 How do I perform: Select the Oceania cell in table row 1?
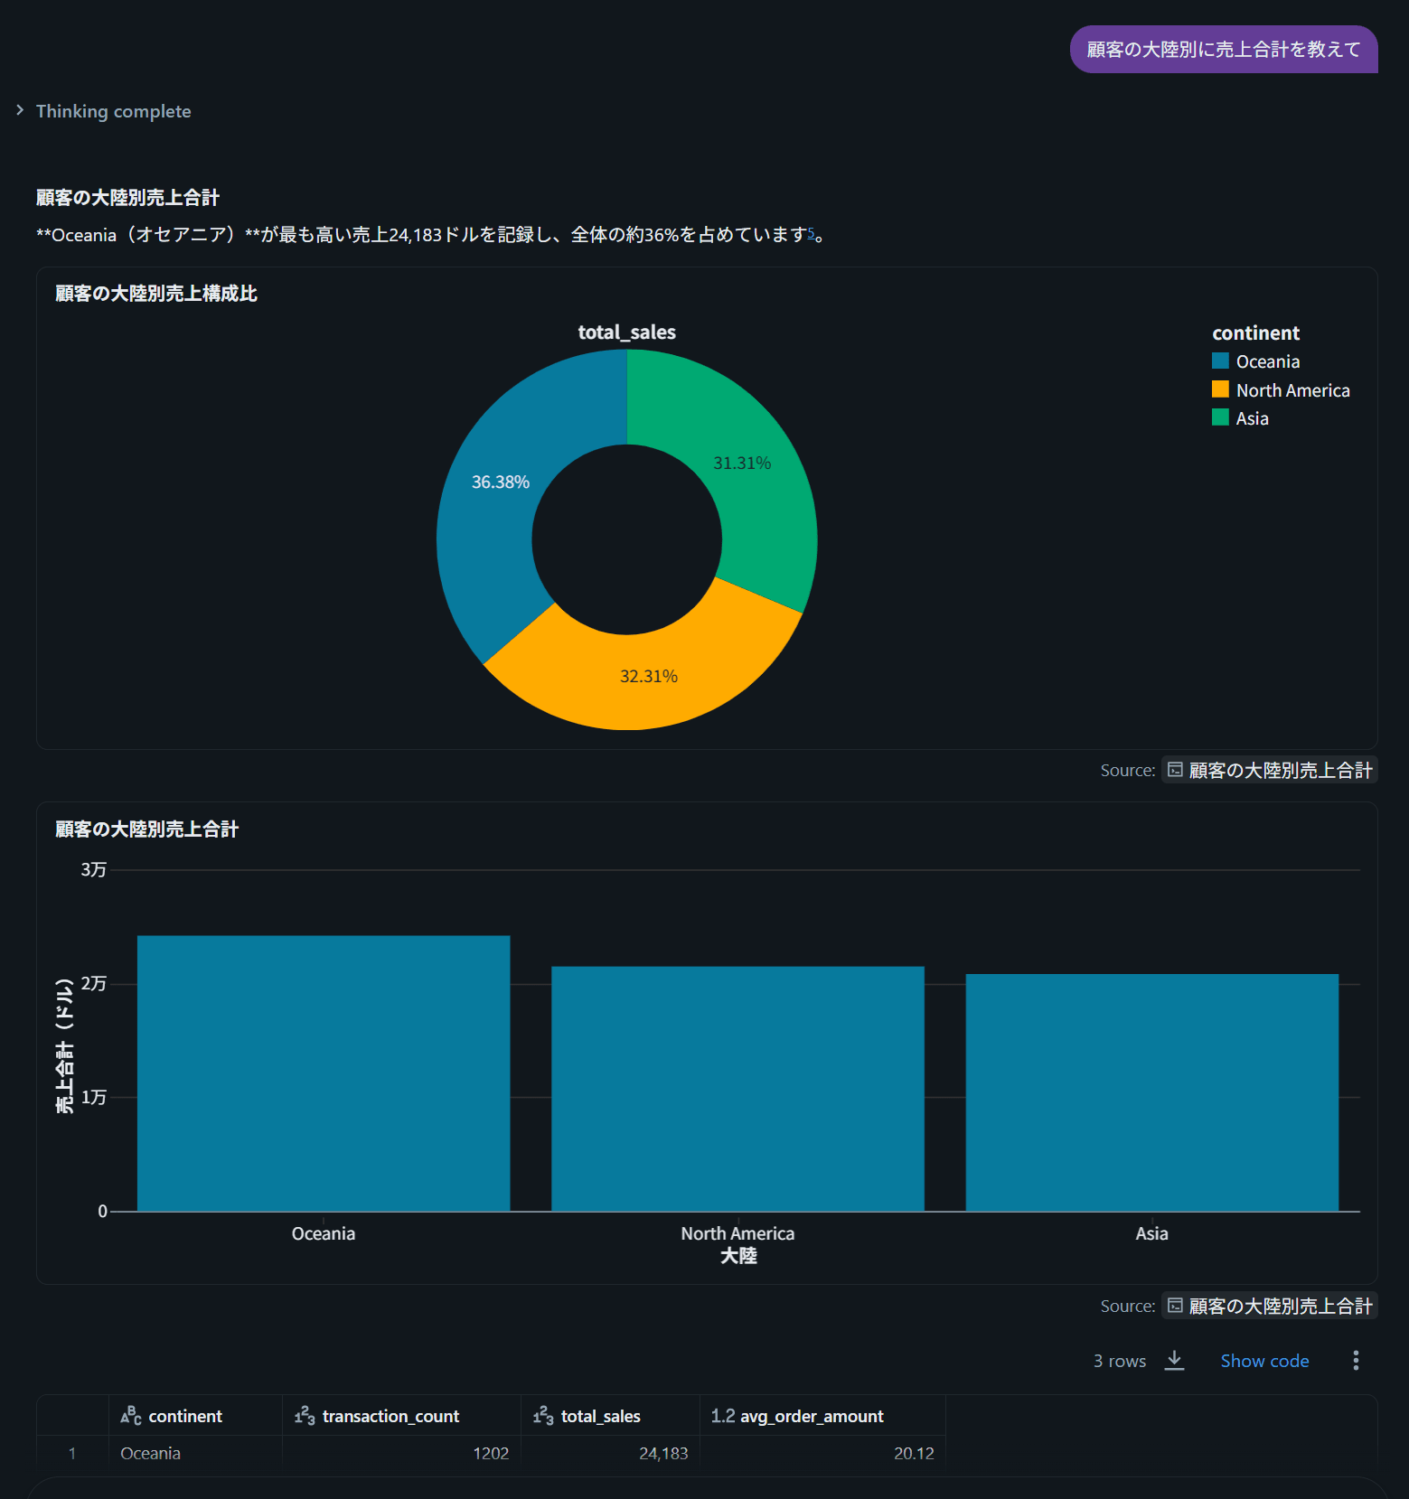pyautogui.click(x=195, y=1453)
